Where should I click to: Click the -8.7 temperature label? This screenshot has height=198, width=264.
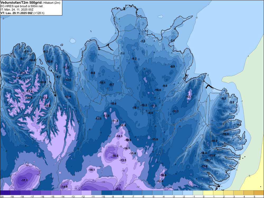tap(58, 77)
